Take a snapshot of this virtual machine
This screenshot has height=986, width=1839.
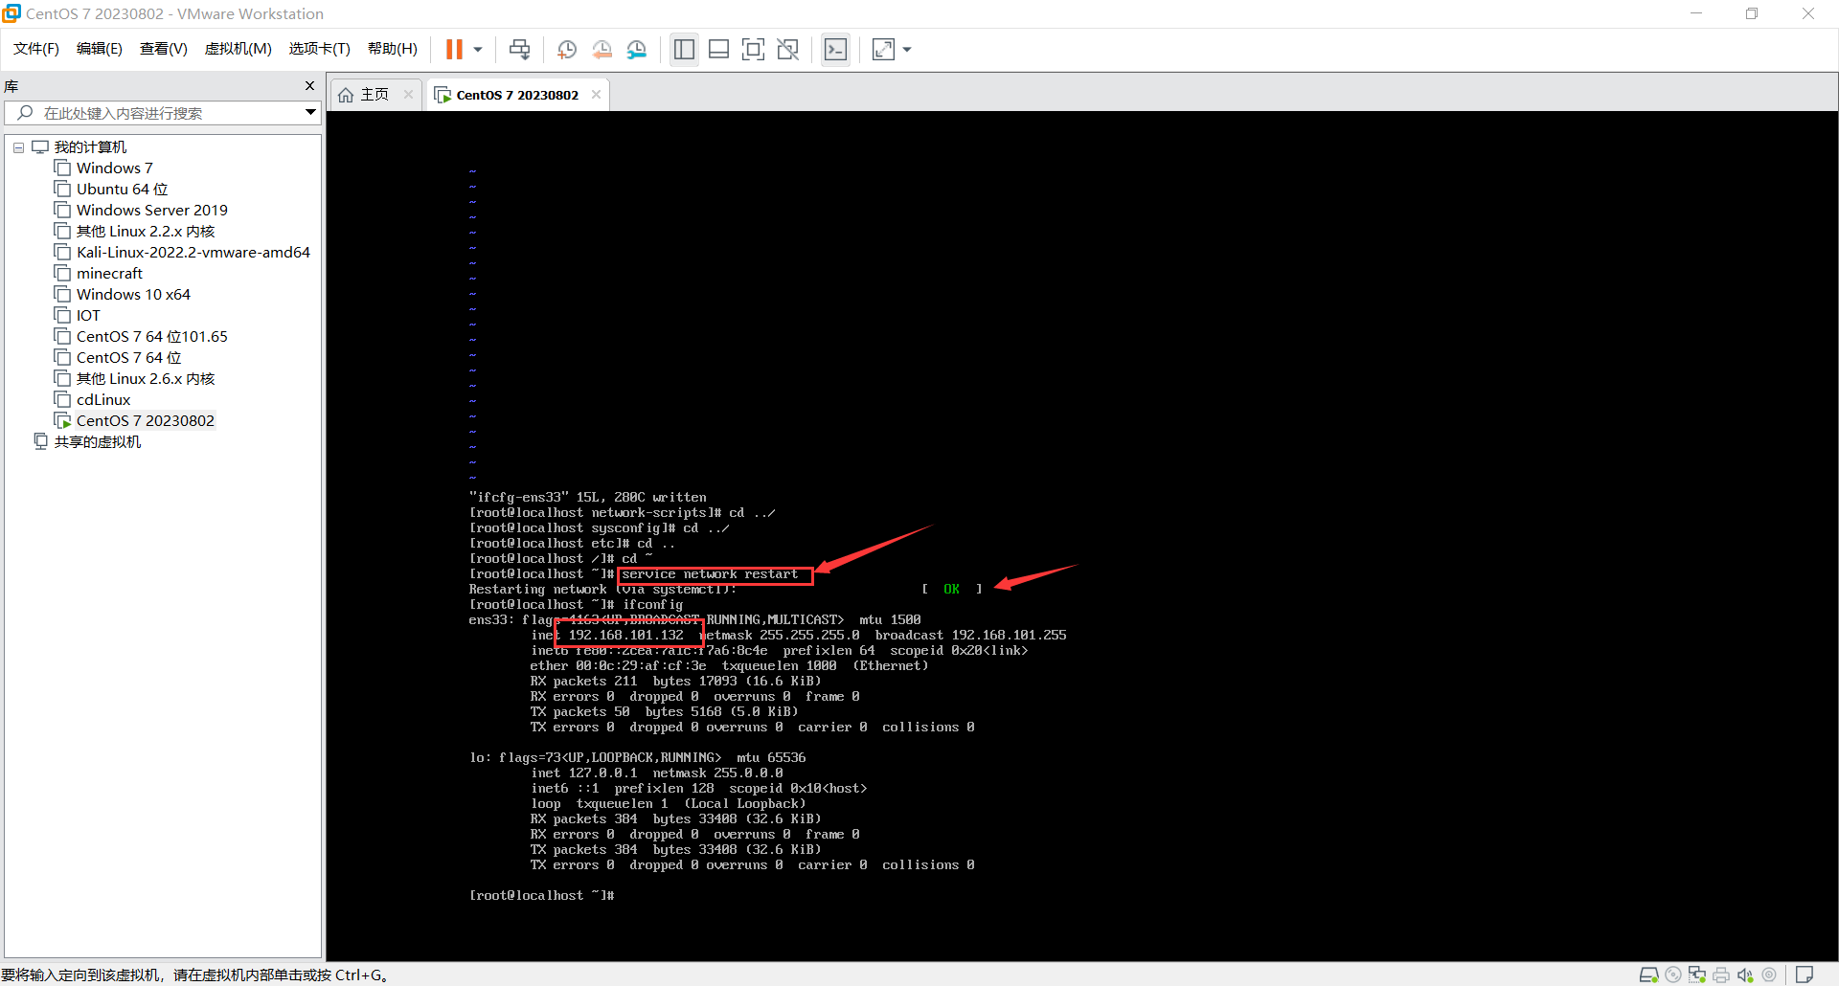(567, 50)
